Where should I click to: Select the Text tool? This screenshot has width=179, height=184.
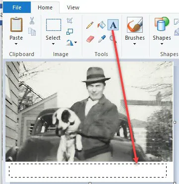[x=113, y=25]
